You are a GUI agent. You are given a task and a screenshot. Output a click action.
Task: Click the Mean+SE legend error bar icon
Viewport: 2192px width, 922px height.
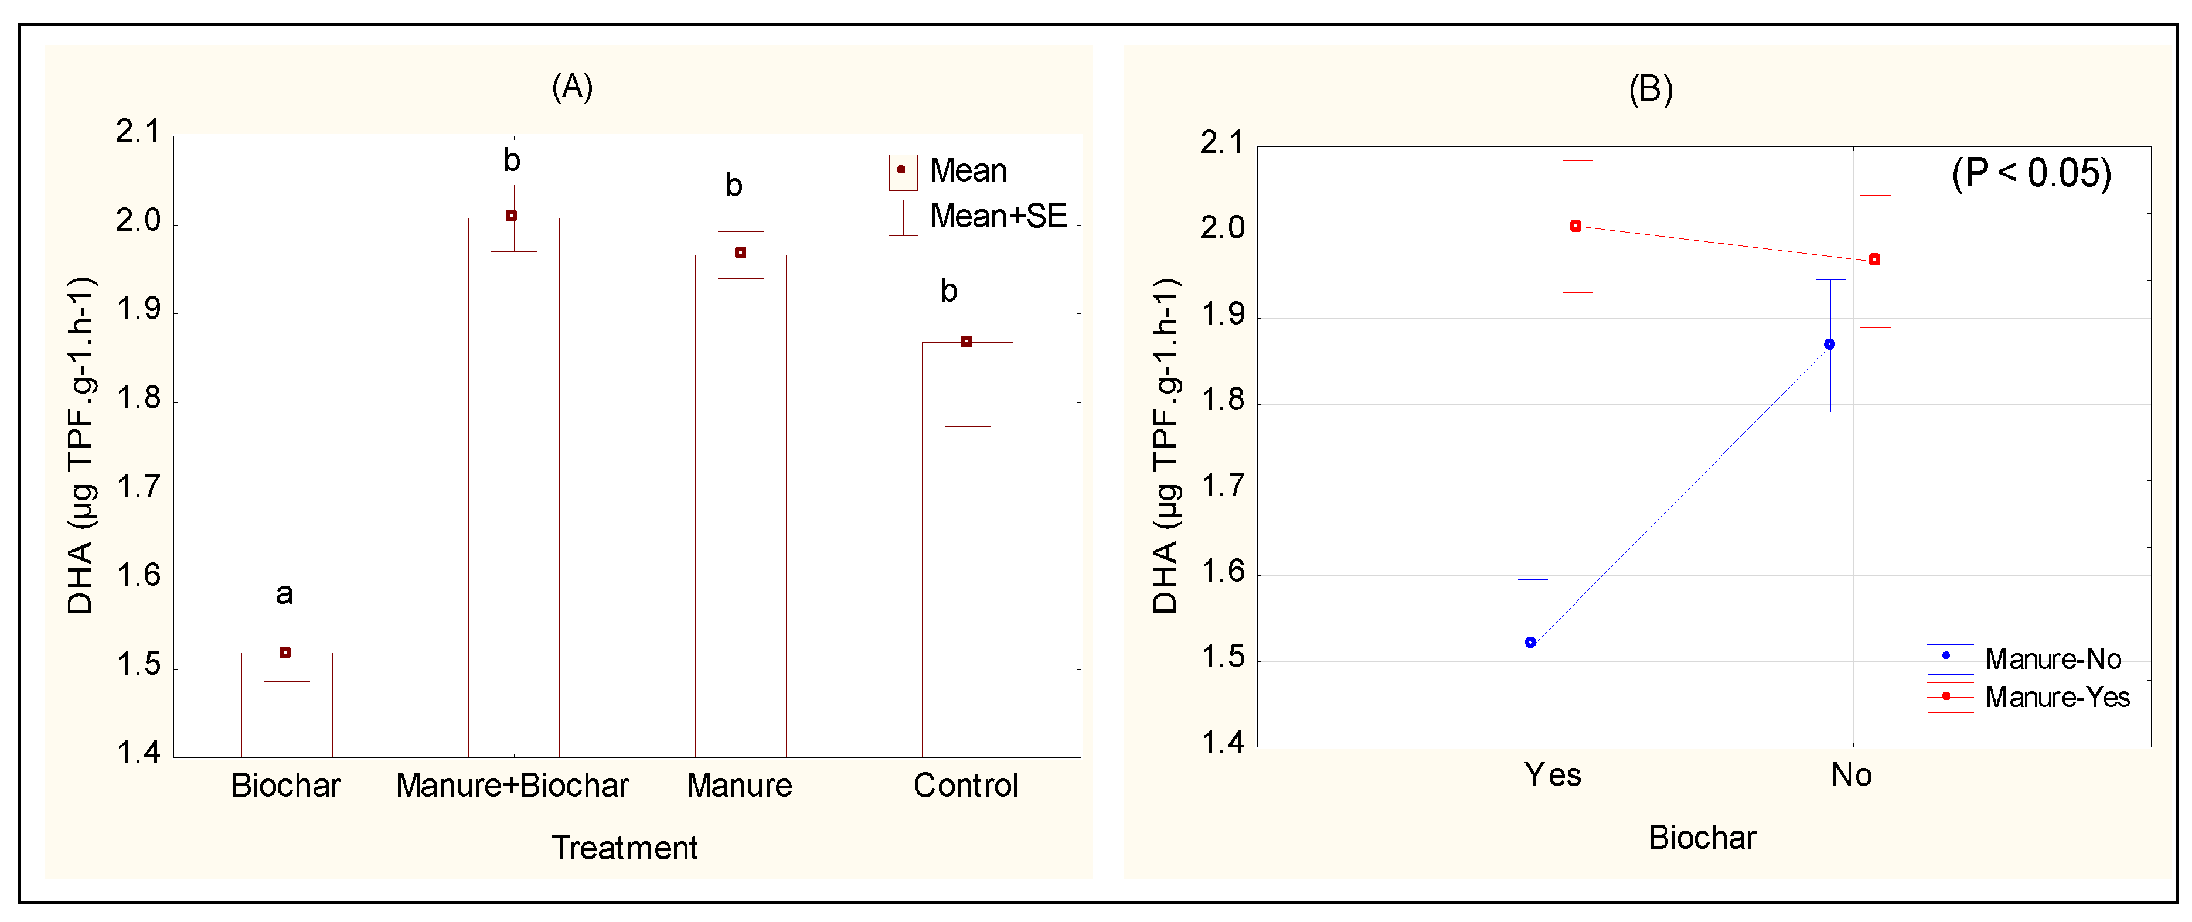point(902,217)
